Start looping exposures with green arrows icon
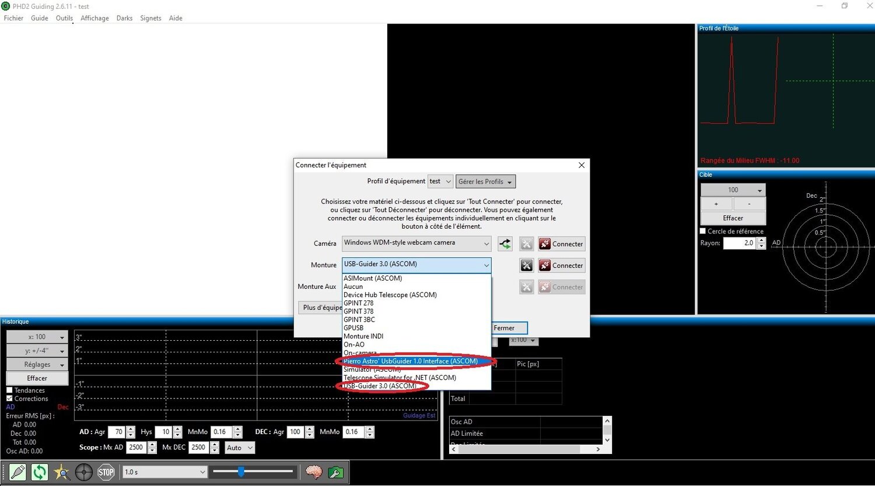The image size is (875, 486). 40,472
